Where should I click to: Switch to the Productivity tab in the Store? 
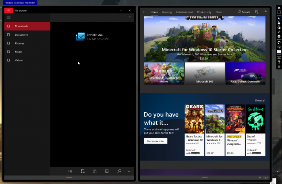pyautogui.click(x=204, y=12)
